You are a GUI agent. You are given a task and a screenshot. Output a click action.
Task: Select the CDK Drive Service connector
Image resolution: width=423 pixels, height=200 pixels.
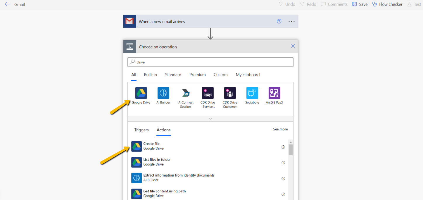coord(208,98)
